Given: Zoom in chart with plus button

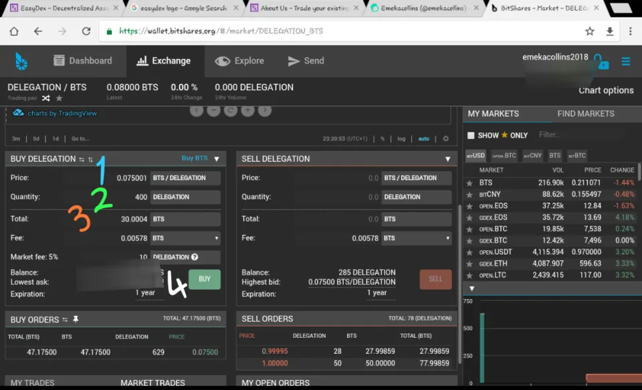Looking at the screenshot, I should tap(247, 110).
